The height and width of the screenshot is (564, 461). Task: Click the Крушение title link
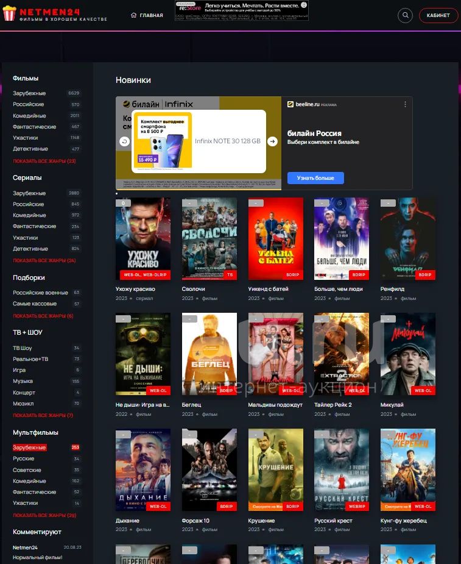[261, 521]
